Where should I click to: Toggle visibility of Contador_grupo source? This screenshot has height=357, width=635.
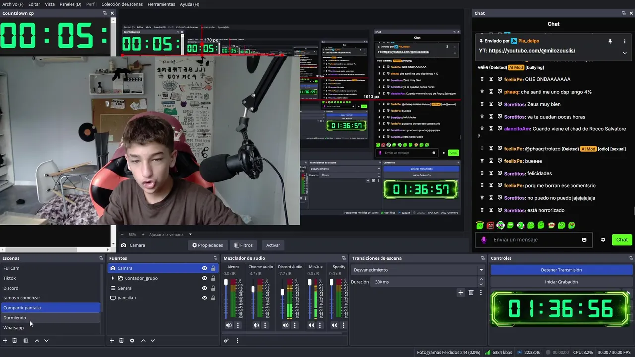(204, 278)
